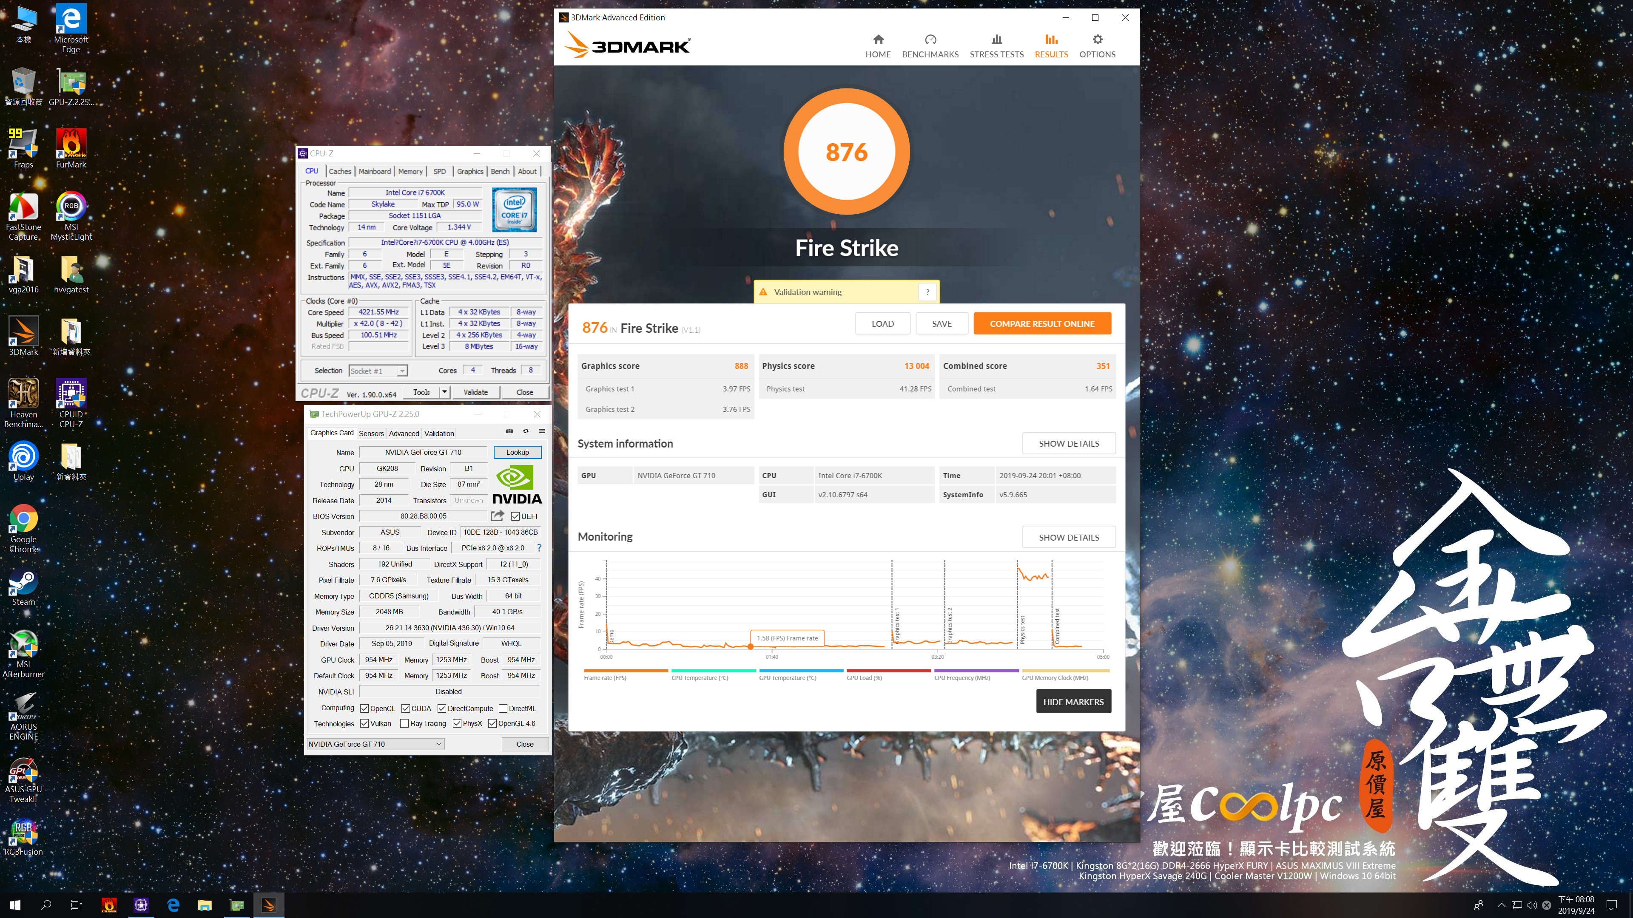Click GPU-Z refresh icon
The height and width of the screenshot is (918, 1633).
point(526,431)
